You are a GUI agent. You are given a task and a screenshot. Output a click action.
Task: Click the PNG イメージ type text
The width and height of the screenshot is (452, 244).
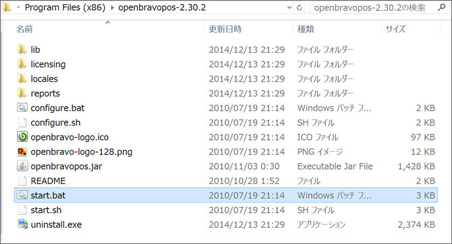click(x=320, y=152)
